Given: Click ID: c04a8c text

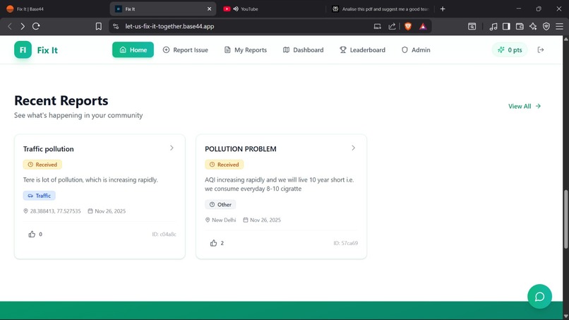Looking at the screenshot, I should click(164, 235).
